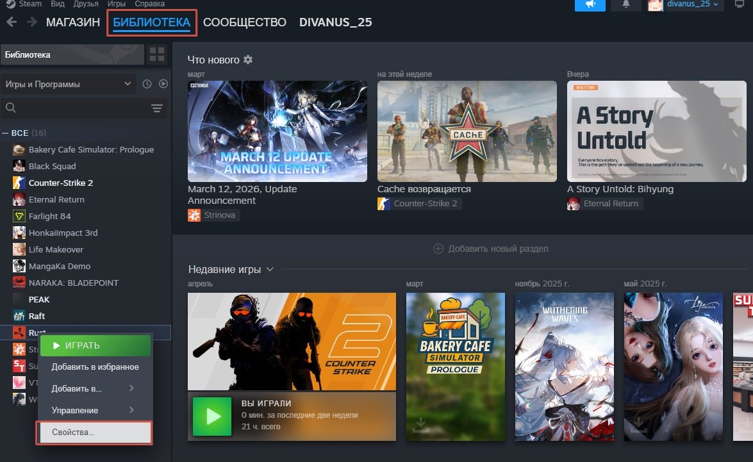
Task: Select Life Makeover recent game cover
Action: coord(674,367)
